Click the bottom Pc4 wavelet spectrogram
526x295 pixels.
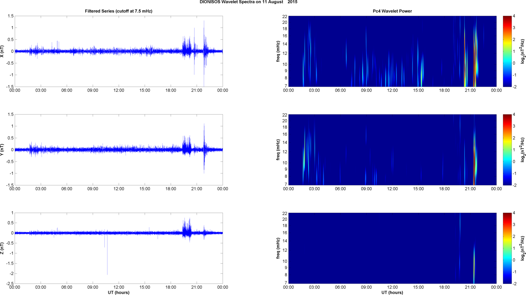click(392, 248)
